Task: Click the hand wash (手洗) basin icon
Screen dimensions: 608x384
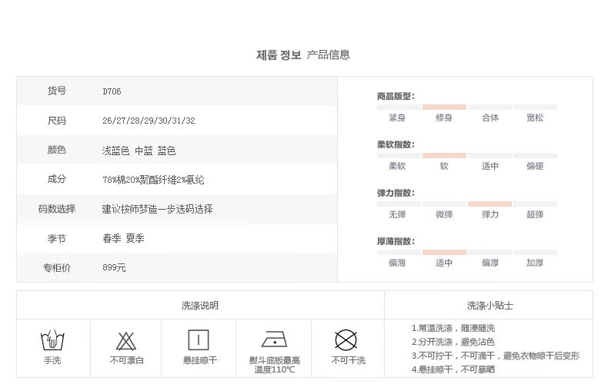Action: pos(52,340)
